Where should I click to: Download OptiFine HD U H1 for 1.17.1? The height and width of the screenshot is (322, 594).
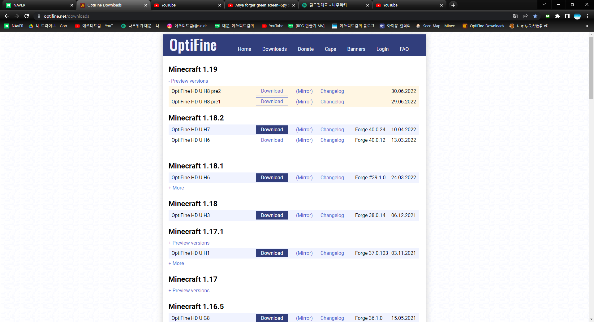272,253
